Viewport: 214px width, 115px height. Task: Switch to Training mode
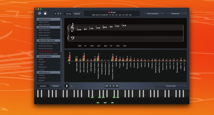68,14
